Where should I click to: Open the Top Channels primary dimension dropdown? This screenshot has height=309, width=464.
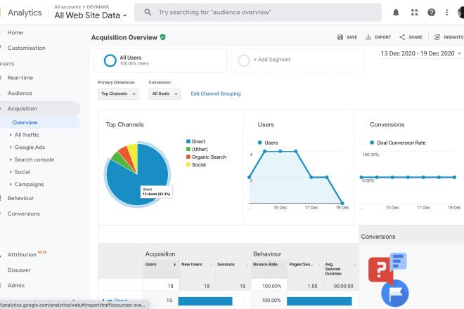point(118,94)
